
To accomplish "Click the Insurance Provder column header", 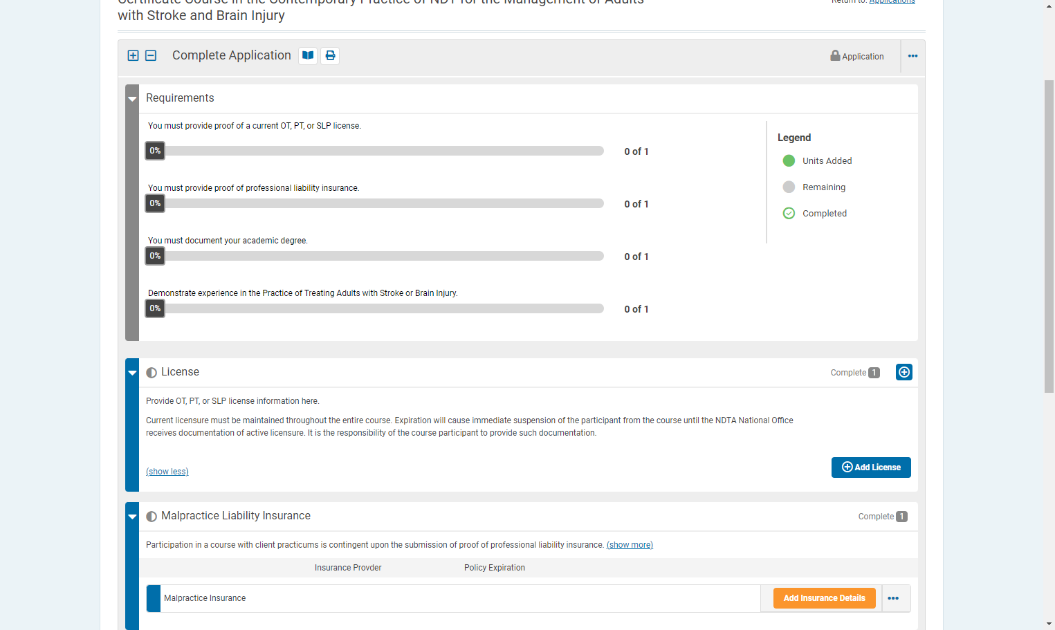I will pos(348,568).
